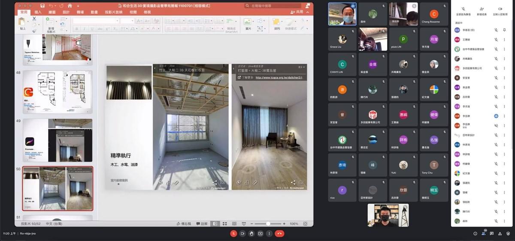Click the pin icon beside 李易容 (你)

pyautogui.click(x=504, y=30)
